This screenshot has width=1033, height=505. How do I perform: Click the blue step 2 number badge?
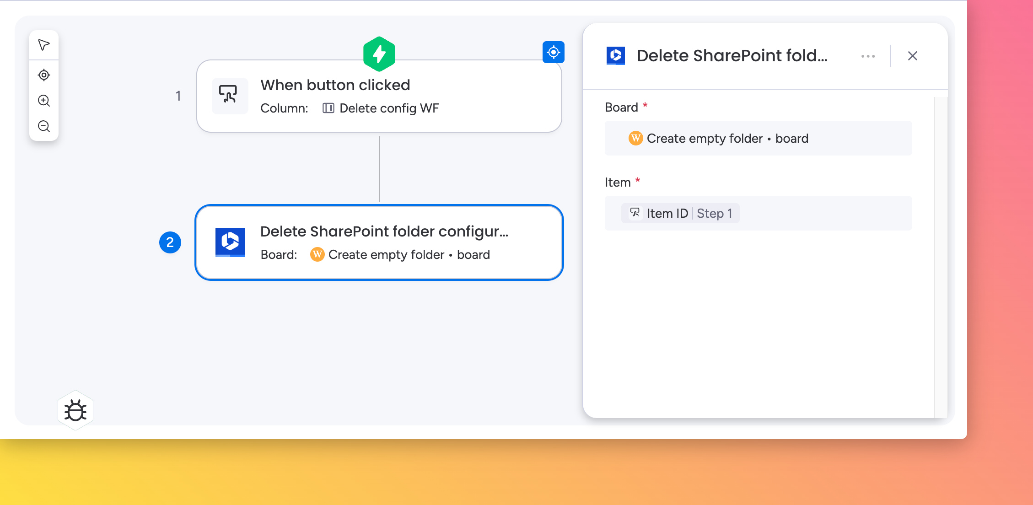170,242
